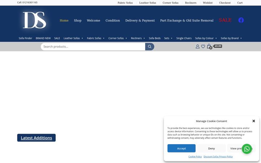The height and width of the screenshot is (163, 261).
Task: Click the phone number 01216301165
Action: click(x=30, y=3)
